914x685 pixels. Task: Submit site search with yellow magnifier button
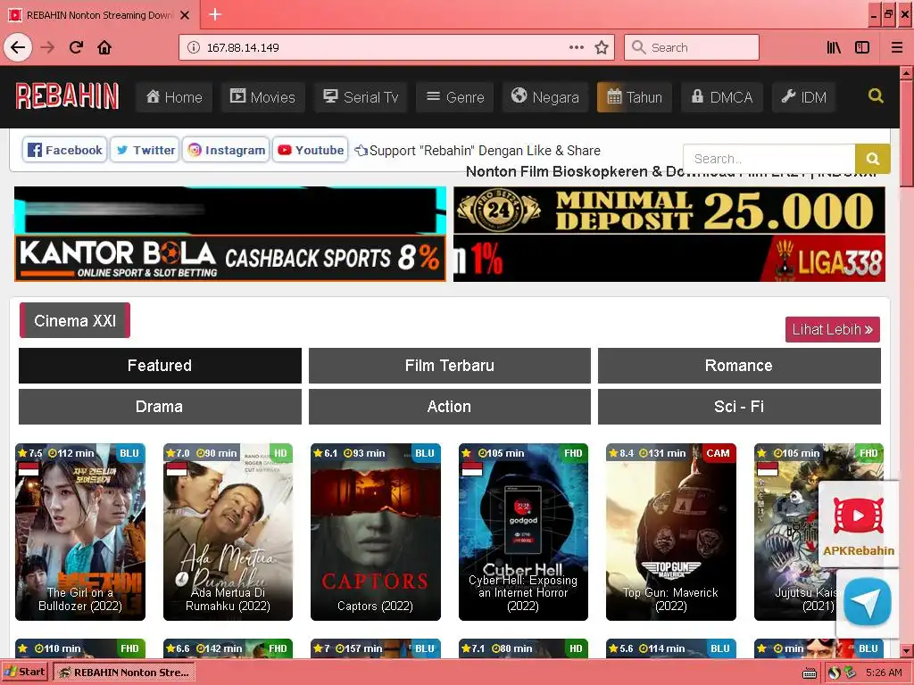[x=872, y=159]
